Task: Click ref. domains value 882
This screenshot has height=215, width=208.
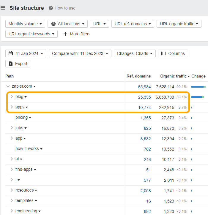Action: 147,211
